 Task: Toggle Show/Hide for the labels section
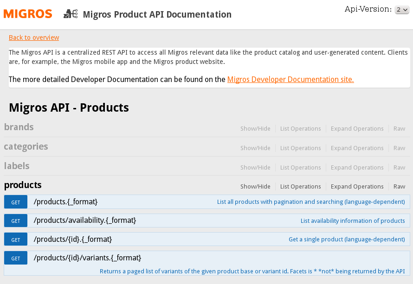click(x=255, y=168)
